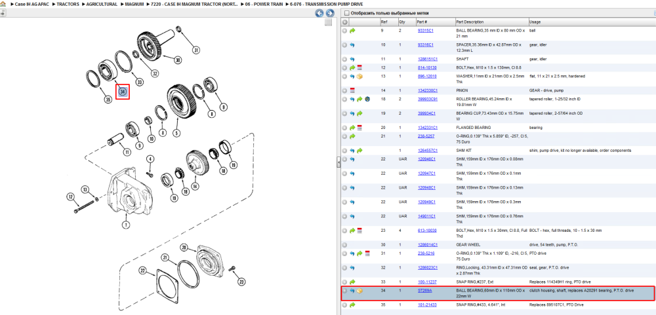This screenshot has height=315, width=656.
Task: Sort table by Qty column header
Action: pos(406,22)
